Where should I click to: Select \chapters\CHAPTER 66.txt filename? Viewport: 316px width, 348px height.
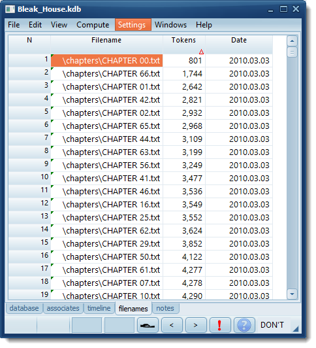106,74
